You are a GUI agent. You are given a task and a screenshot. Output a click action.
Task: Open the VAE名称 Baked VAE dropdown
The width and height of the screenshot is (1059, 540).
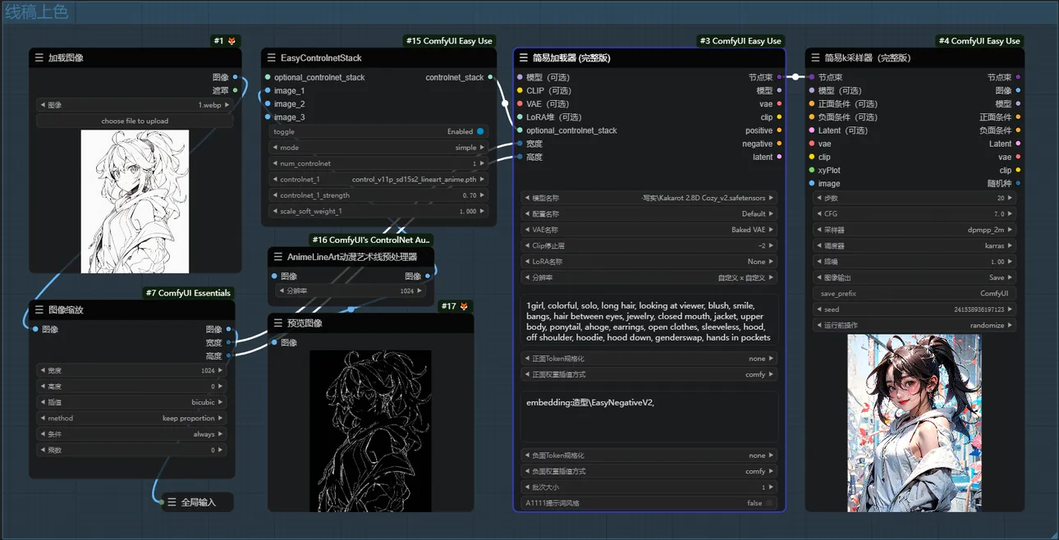click(649, 230)
